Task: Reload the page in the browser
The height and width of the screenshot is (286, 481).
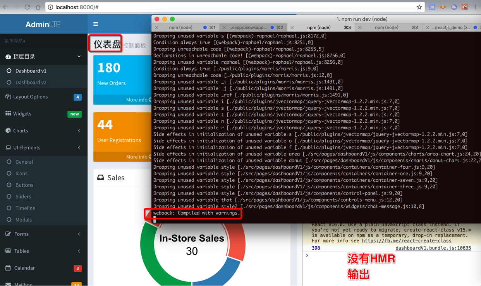Action: coord(27,7)
